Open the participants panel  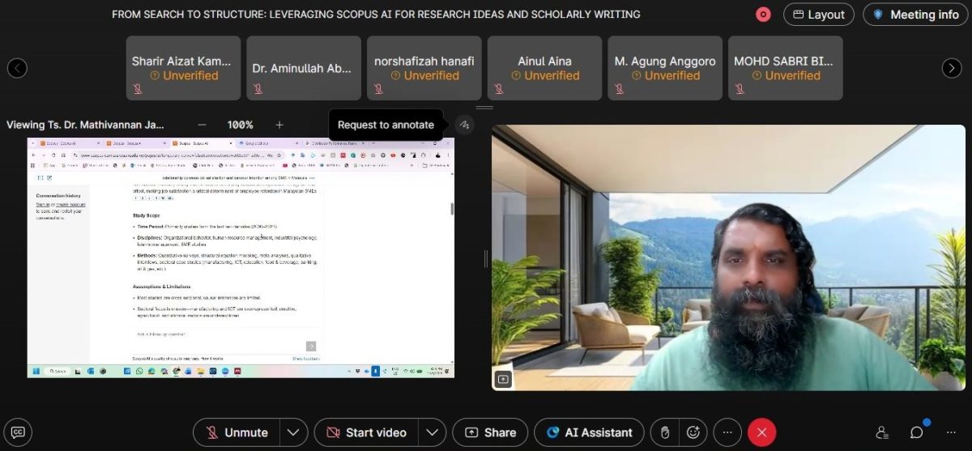pos(883,432)
